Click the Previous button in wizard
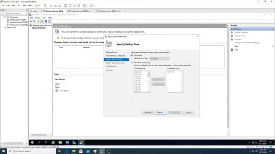The width and height of the screenshot is (275, 154). pos(147,113)
